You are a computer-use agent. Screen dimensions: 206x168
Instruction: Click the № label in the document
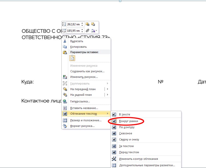[x=161, y=82]
